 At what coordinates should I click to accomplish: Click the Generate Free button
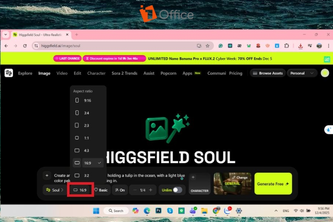click(x=273, y=184)
